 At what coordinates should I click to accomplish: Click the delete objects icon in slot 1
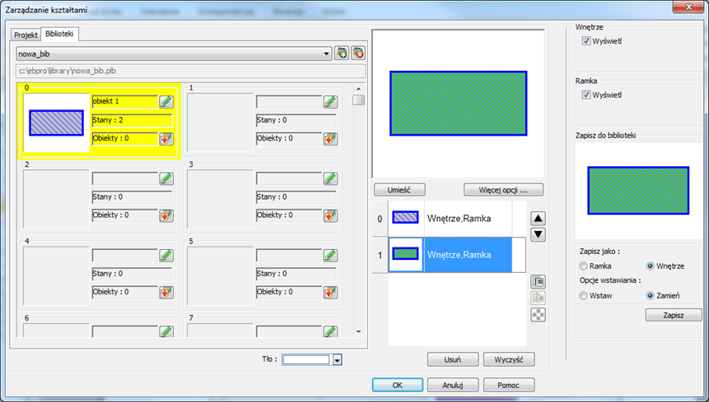pos(330,138)
